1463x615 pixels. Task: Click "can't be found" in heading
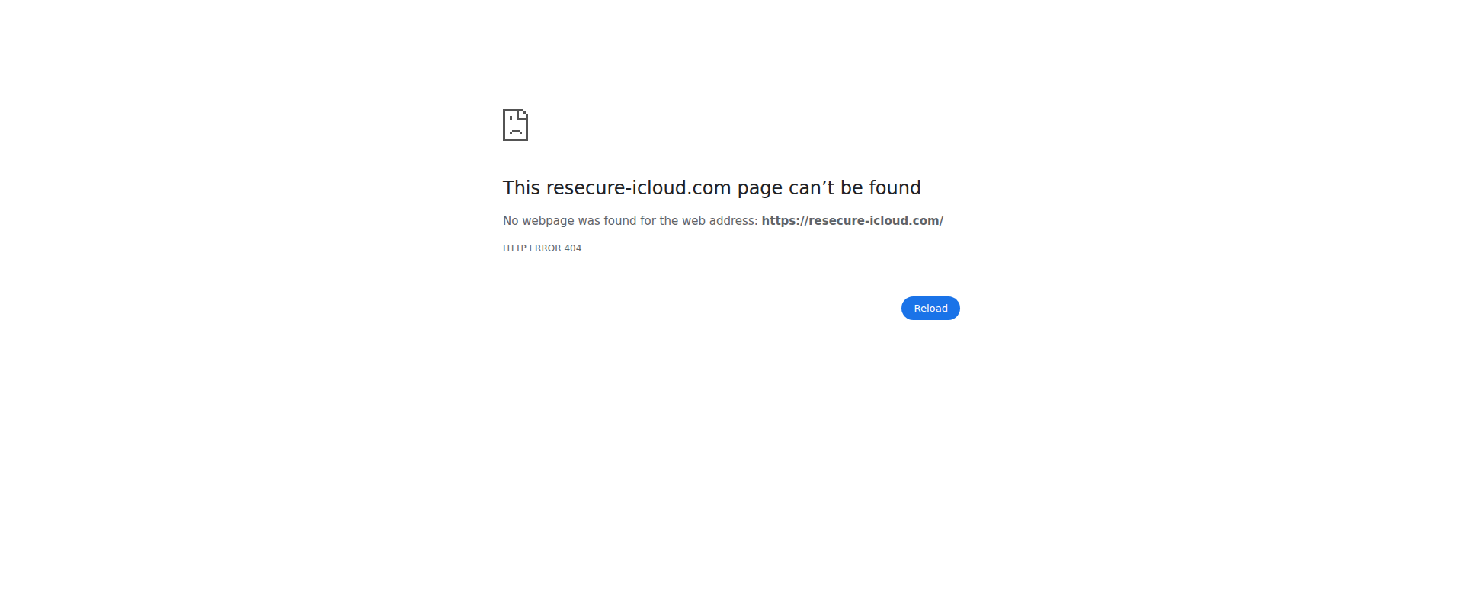pos(855,187)
